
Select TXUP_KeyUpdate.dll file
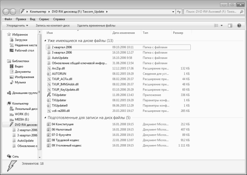click(118, 89)
